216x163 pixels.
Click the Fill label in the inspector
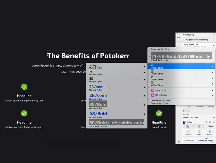click(x=189, y=107)
